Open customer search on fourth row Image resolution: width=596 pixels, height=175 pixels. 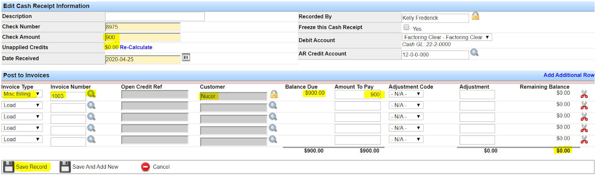[x=273, y=128]
